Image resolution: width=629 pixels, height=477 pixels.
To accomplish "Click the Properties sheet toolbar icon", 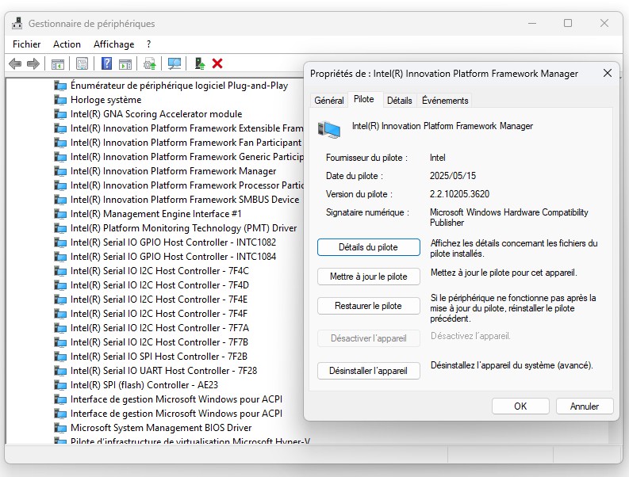I will [82, 63].
